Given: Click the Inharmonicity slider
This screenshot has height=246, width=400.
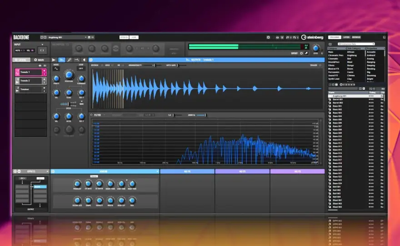Looking at the screenshot, I should tap(153, 66).
